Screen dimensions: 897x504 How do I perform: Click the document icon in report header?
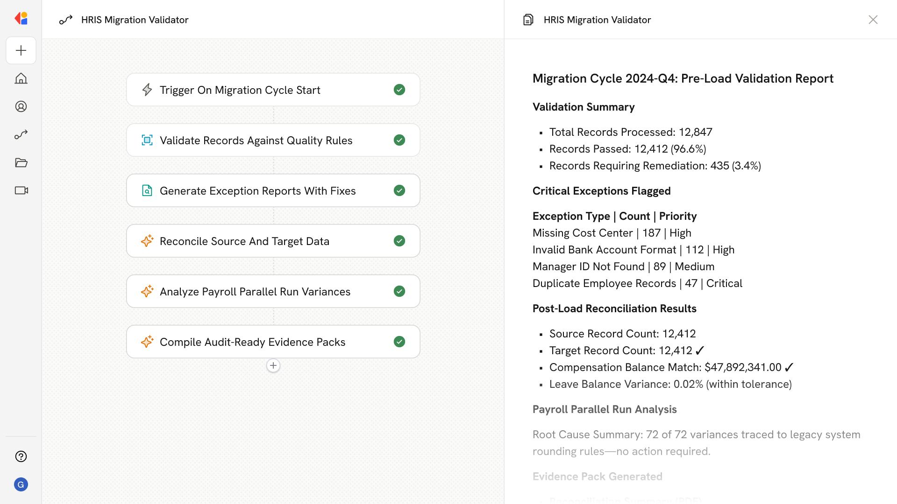point(528,20)
